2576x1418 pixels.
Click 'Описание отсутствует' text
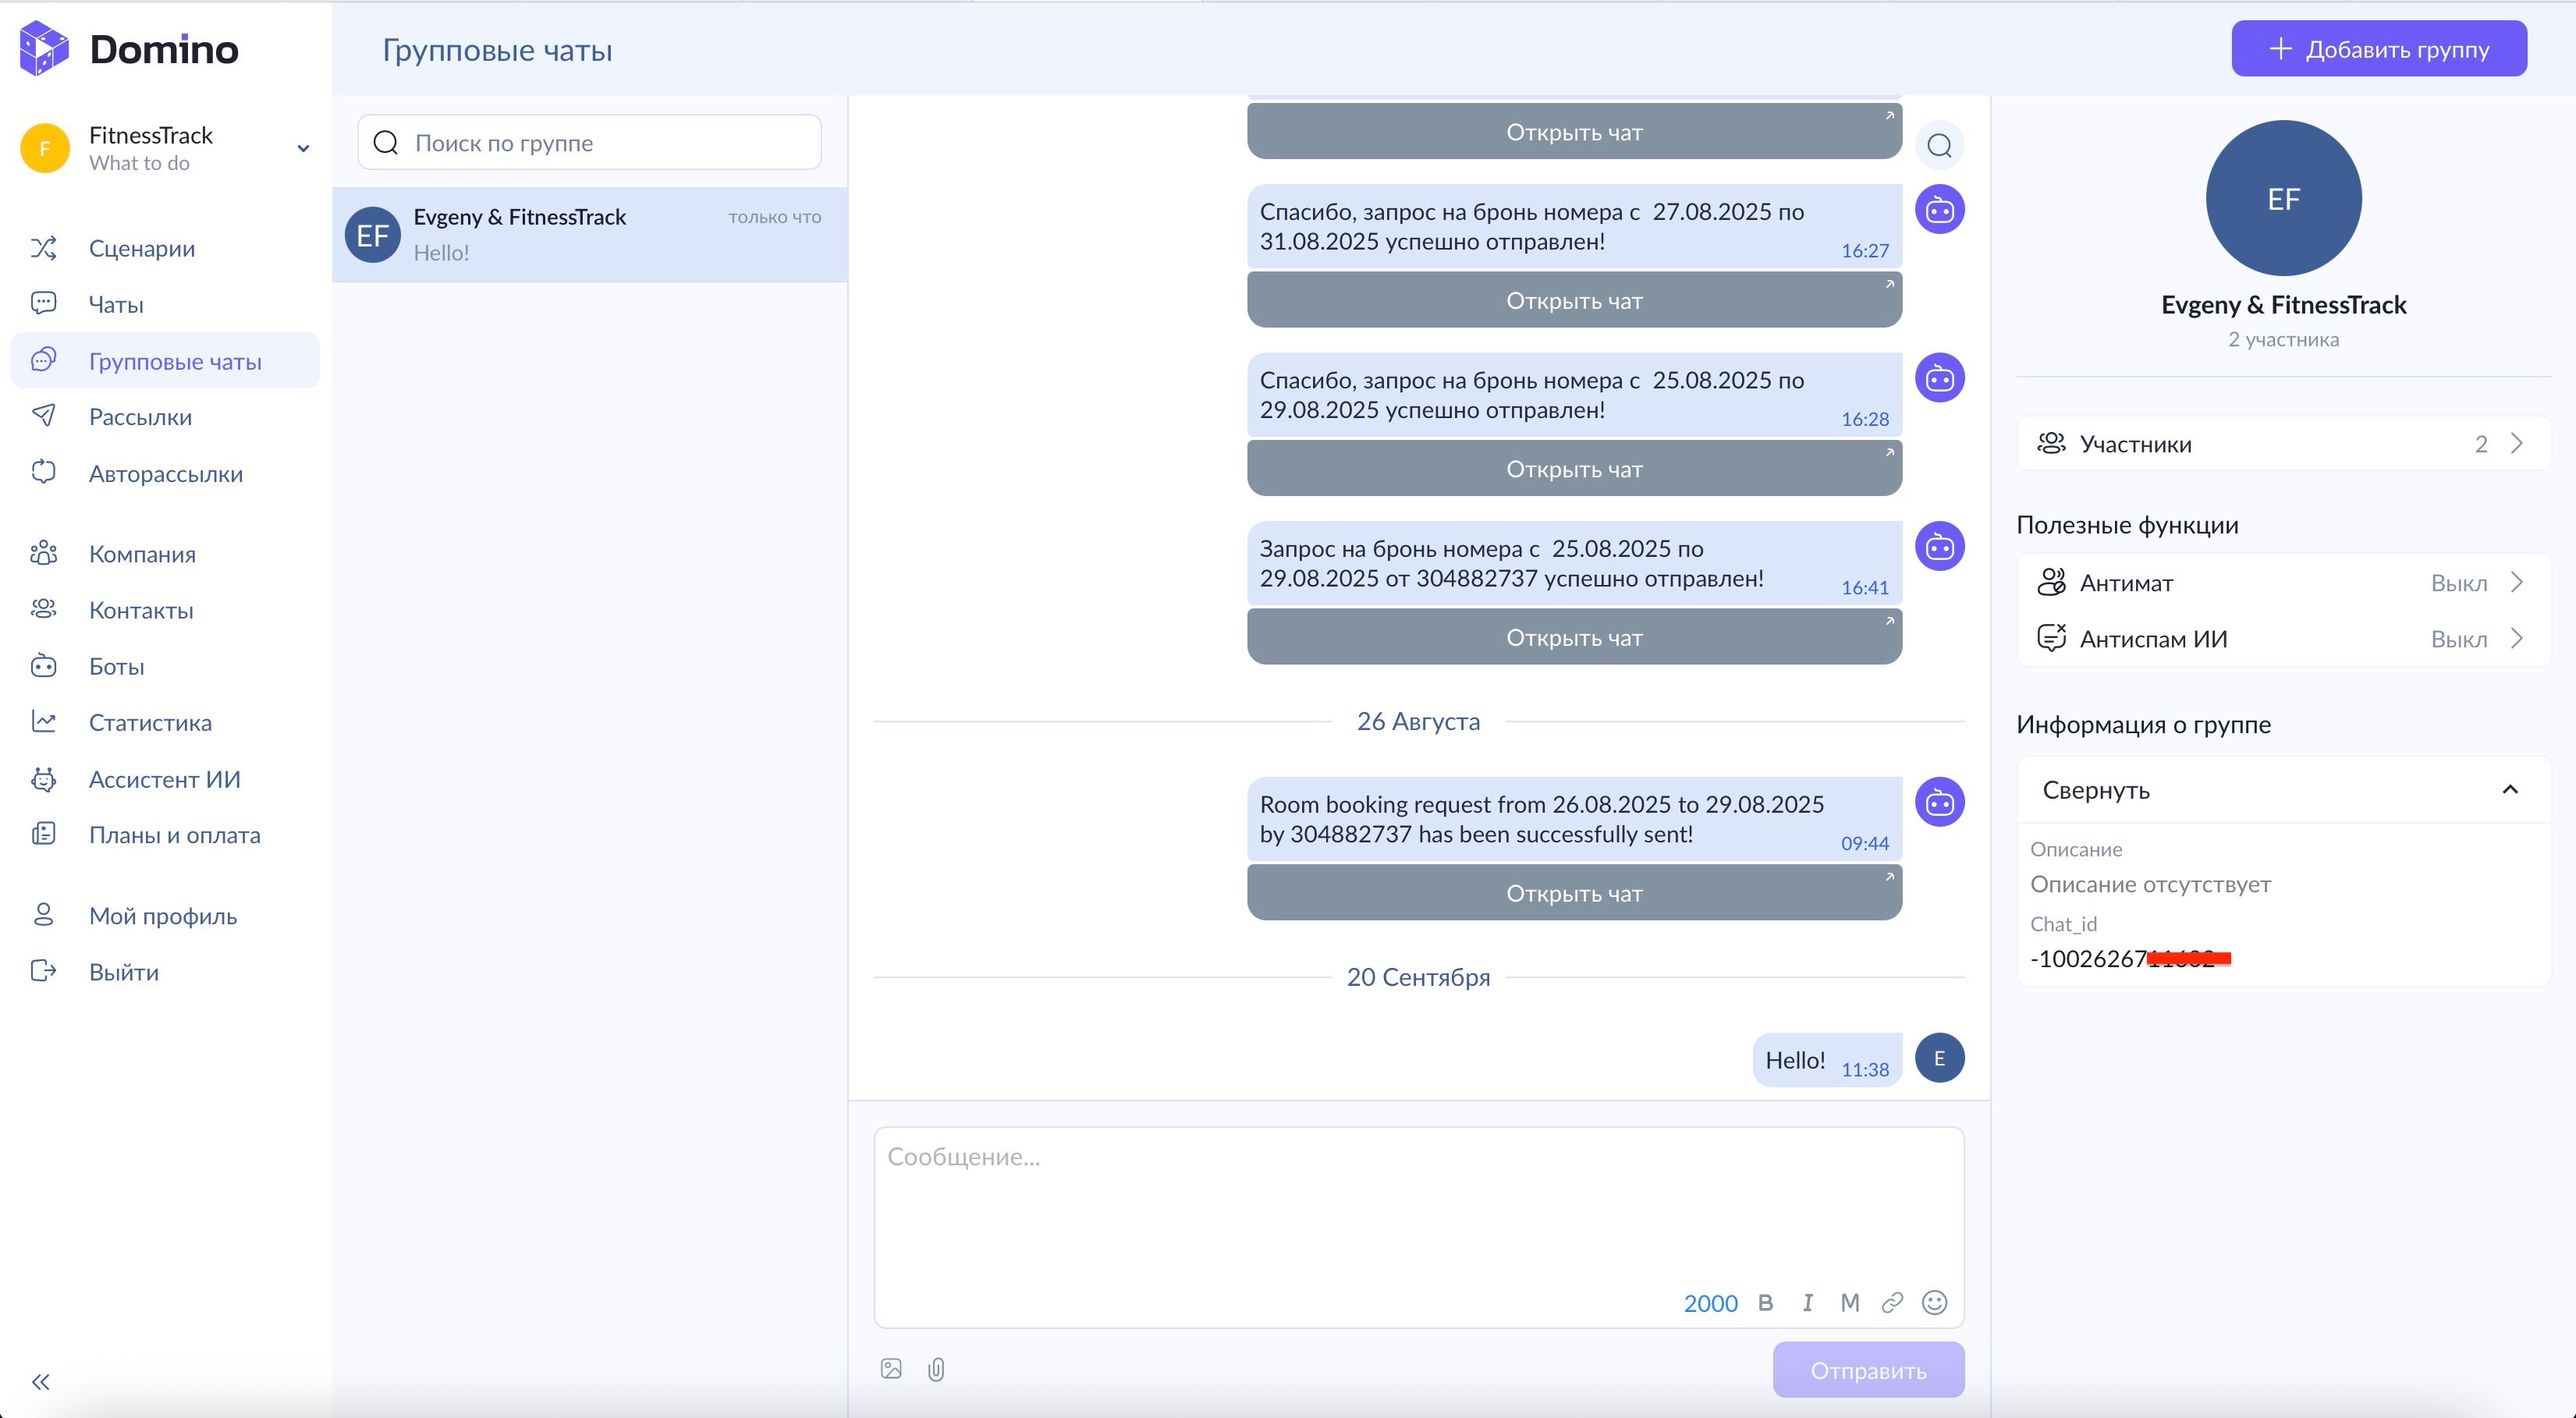tap(2150, 884)
